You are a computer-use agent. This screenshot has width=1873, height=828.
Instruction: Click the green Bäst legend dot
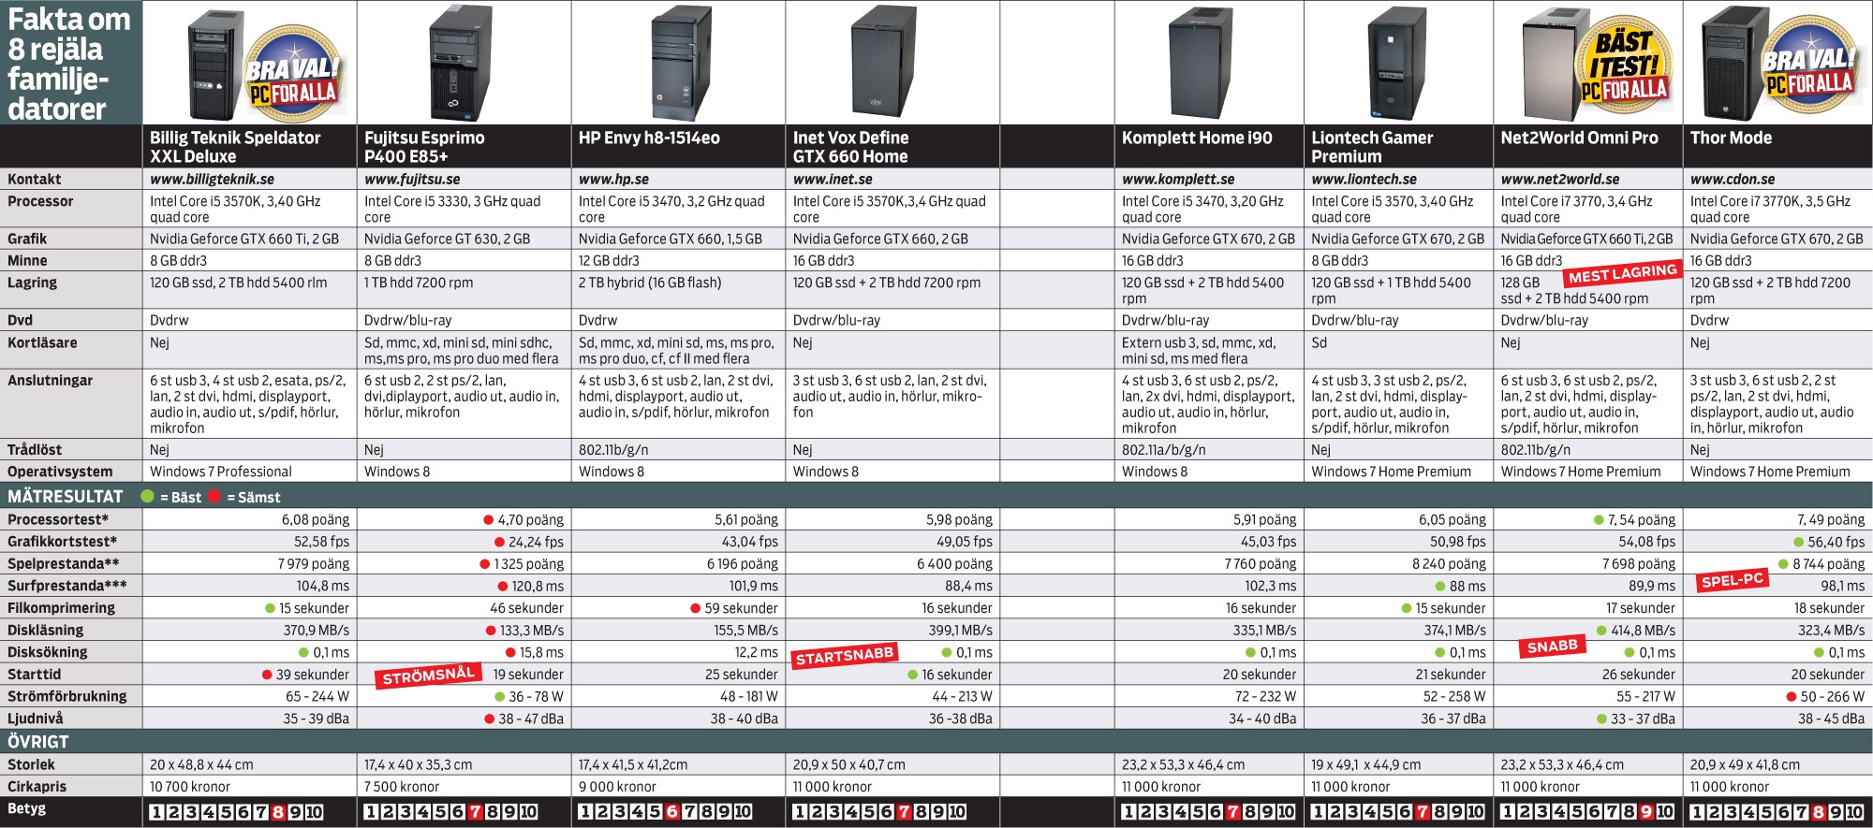148,497
